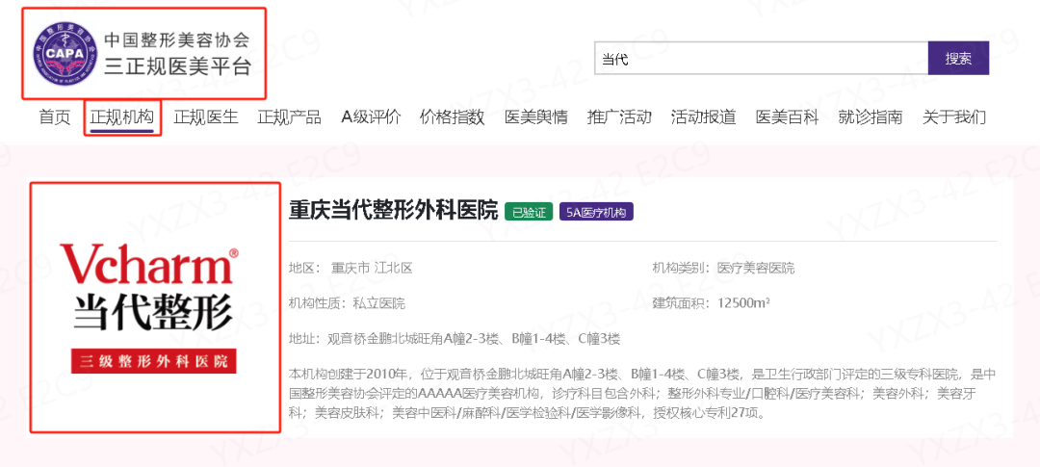
Task: Click the 地址: 观音桥金鹏北城旺角 address line
Action: pos(455,339)
